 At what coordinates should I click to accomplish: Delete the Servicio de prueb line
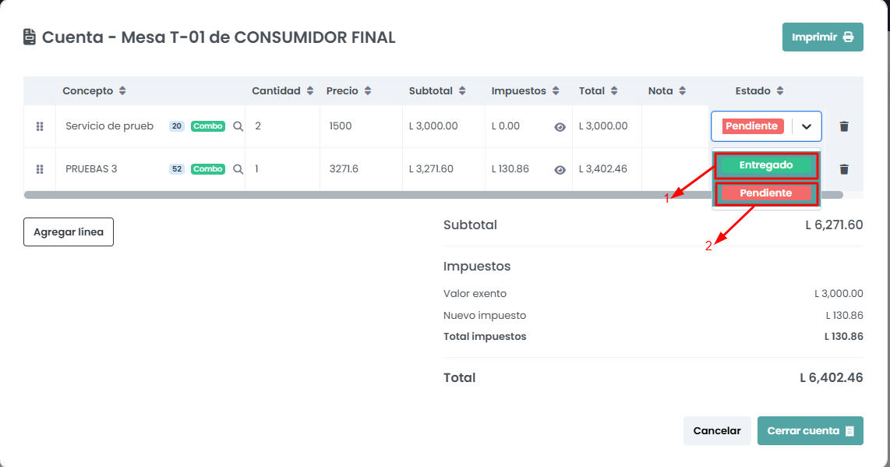pos(844,126)
